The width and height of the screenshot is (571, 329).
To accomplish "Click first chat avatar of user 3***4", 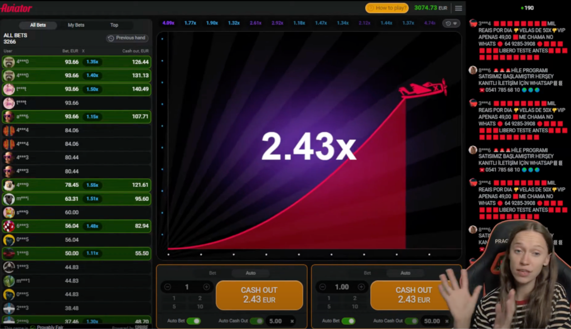I will click(x=473, y=23).
